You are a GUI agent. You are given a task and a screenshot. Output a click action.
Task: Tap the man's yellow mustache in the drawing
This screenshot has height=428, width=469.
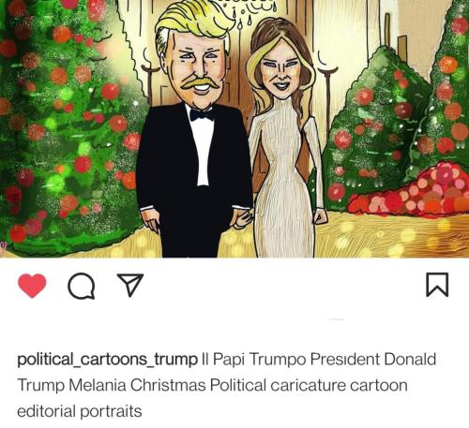(200, 83)
